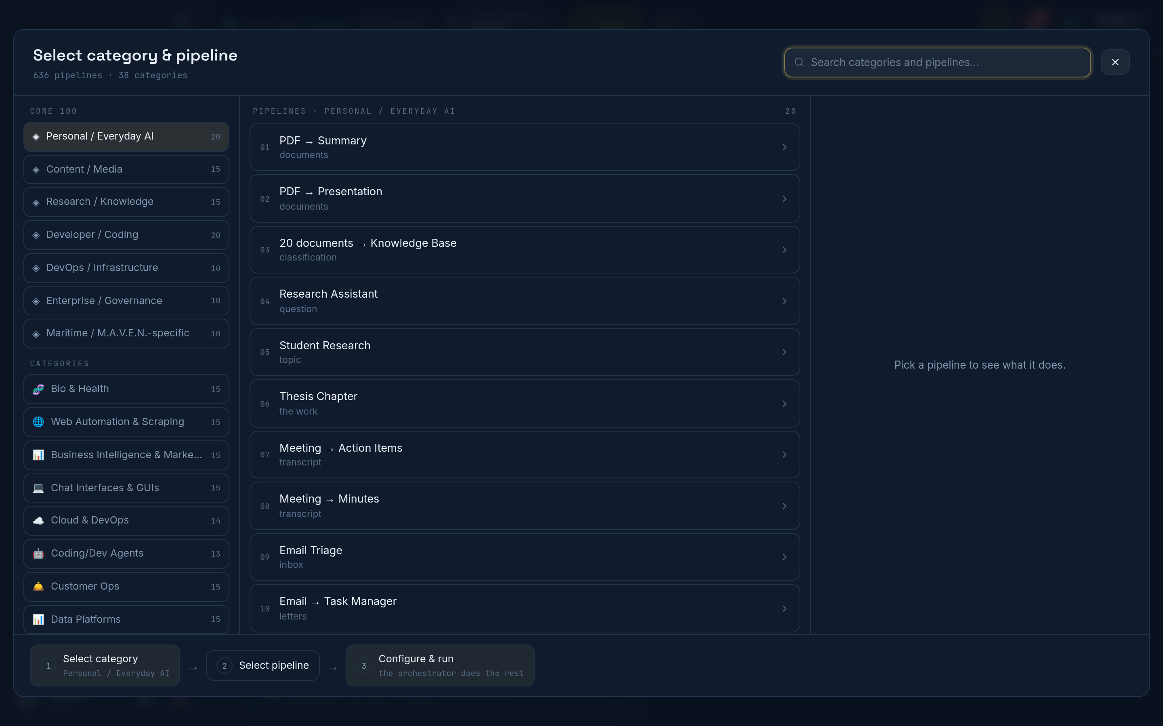Choose the Email → Task Manager pipeline
Image resolution: width=1163 pixels, height=726 pixels.
525,608
